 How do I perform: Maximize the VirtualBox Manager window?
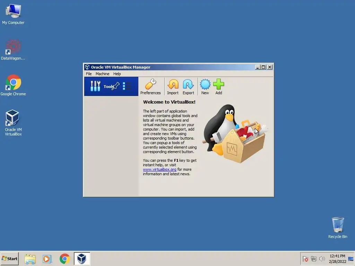pos(263,67)
